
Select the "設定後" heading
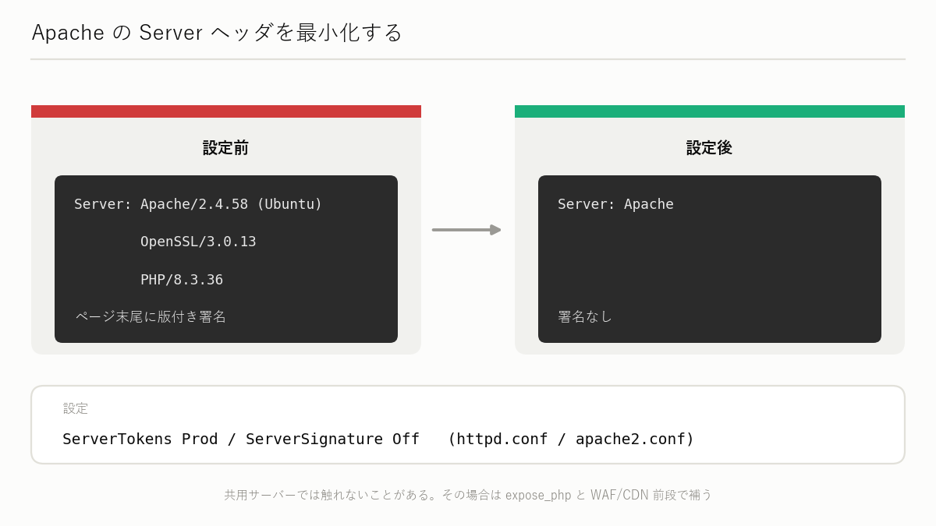tap(710, 147)
